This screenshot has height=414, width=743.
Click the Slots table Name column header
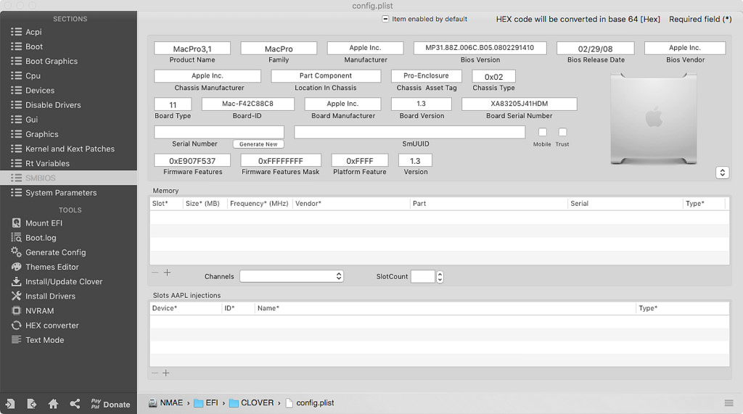click(x=445, y=308)
